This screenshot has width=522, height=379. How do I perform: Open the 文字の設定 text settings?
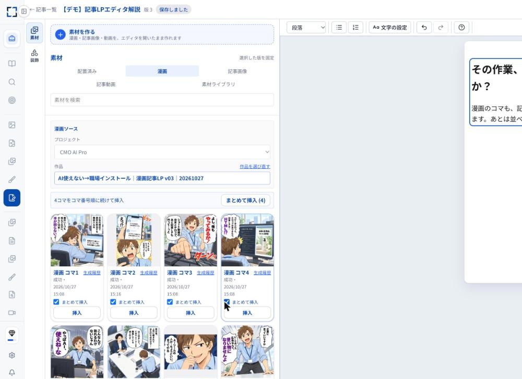(x=390, y=27)
